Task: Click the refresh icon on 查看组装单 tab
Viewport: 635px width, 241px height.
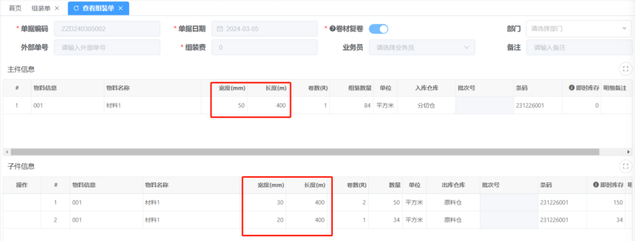Action: 76,8
